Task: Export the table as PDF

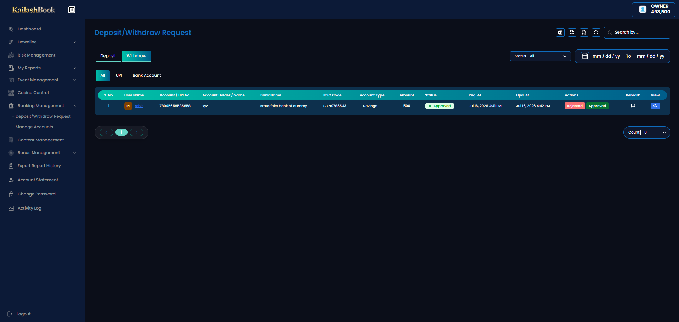Action: tap(572, 33)
